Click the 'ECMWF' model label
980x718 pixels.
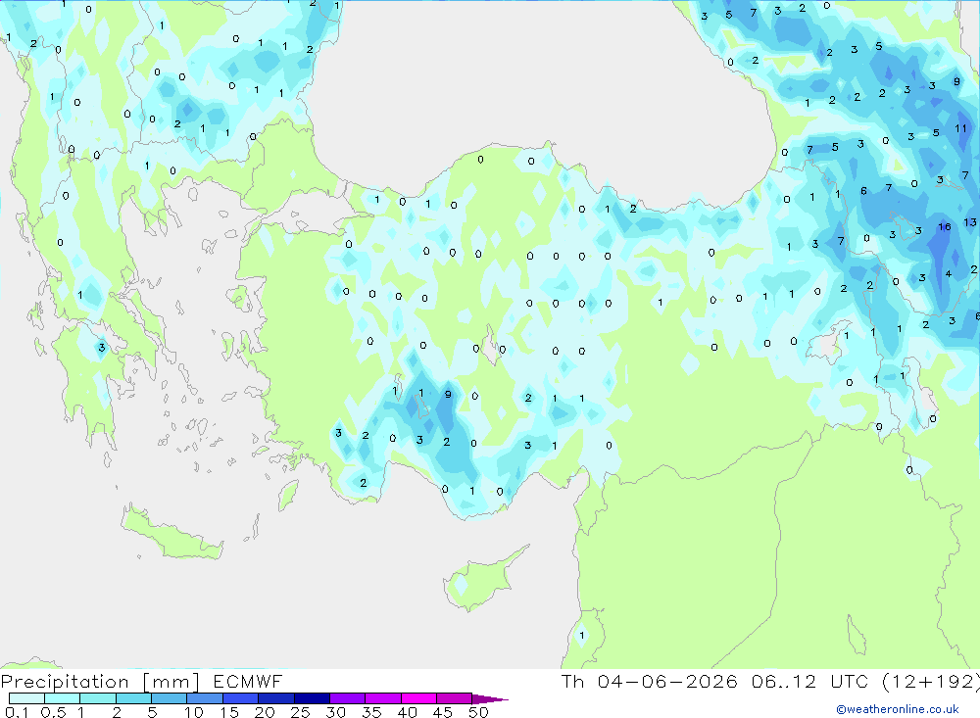click(x=248, y=681)
